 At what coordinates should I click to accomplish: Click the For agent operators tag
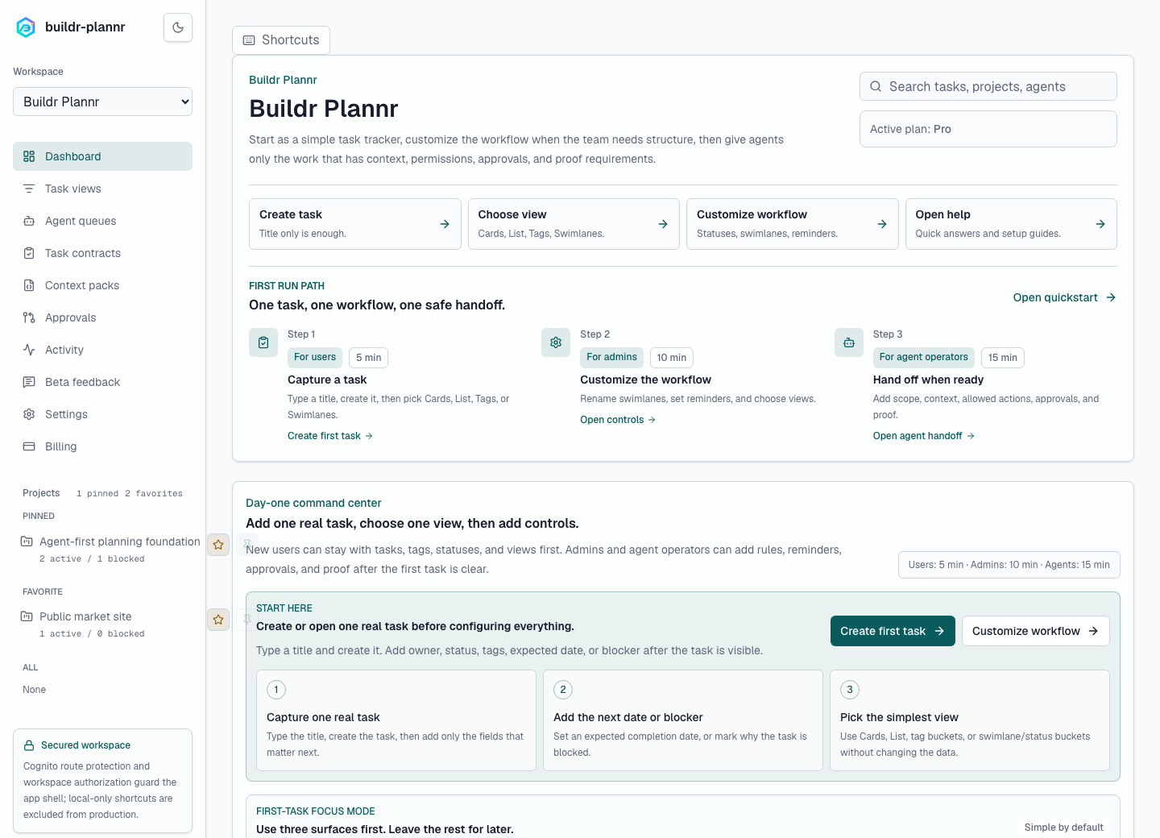[x=924, y=357]
